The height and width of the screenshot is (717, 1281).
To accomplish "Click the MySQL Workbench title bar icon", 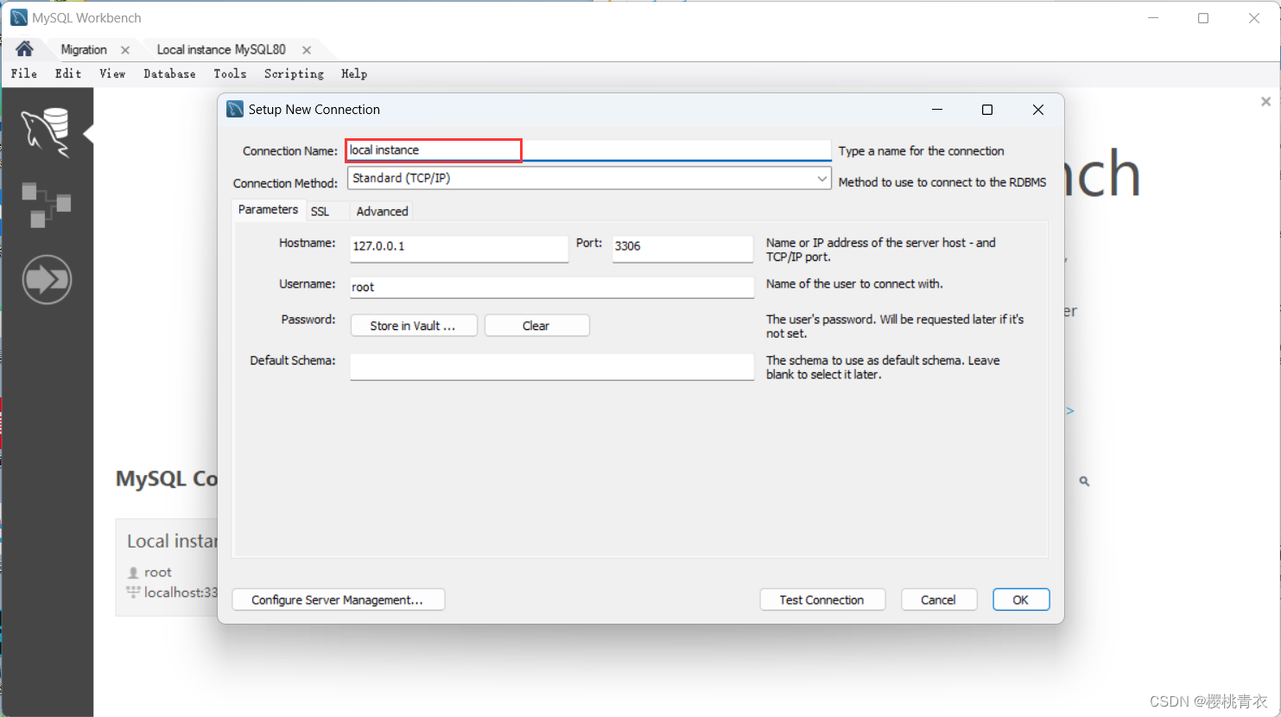I will click(19, 17).
